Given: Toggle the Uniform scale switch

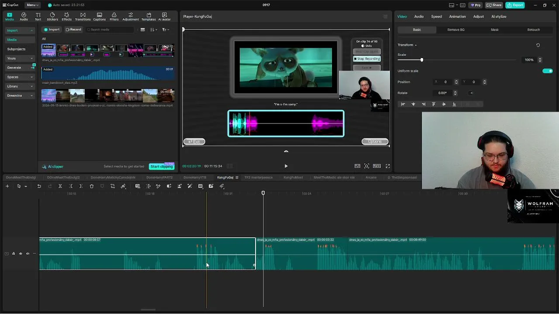Looking at the screenshot, I should pyautogui.click(x=547, y=71).
